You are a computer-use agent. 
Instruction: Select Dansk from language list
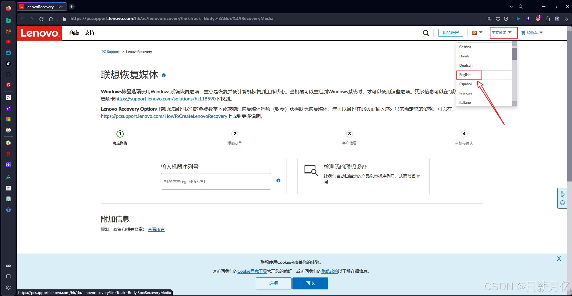click(x=484, y=56)
